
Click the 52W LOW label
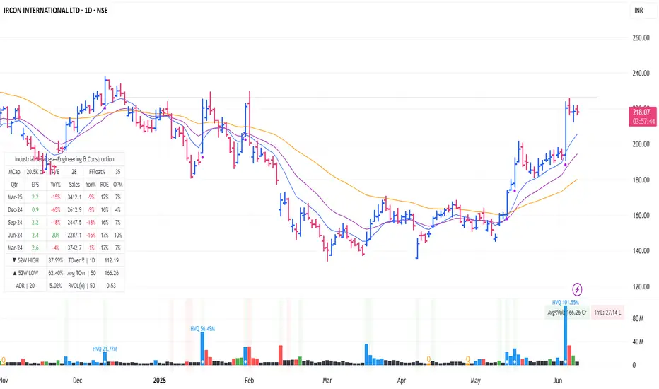coord(25,273)
